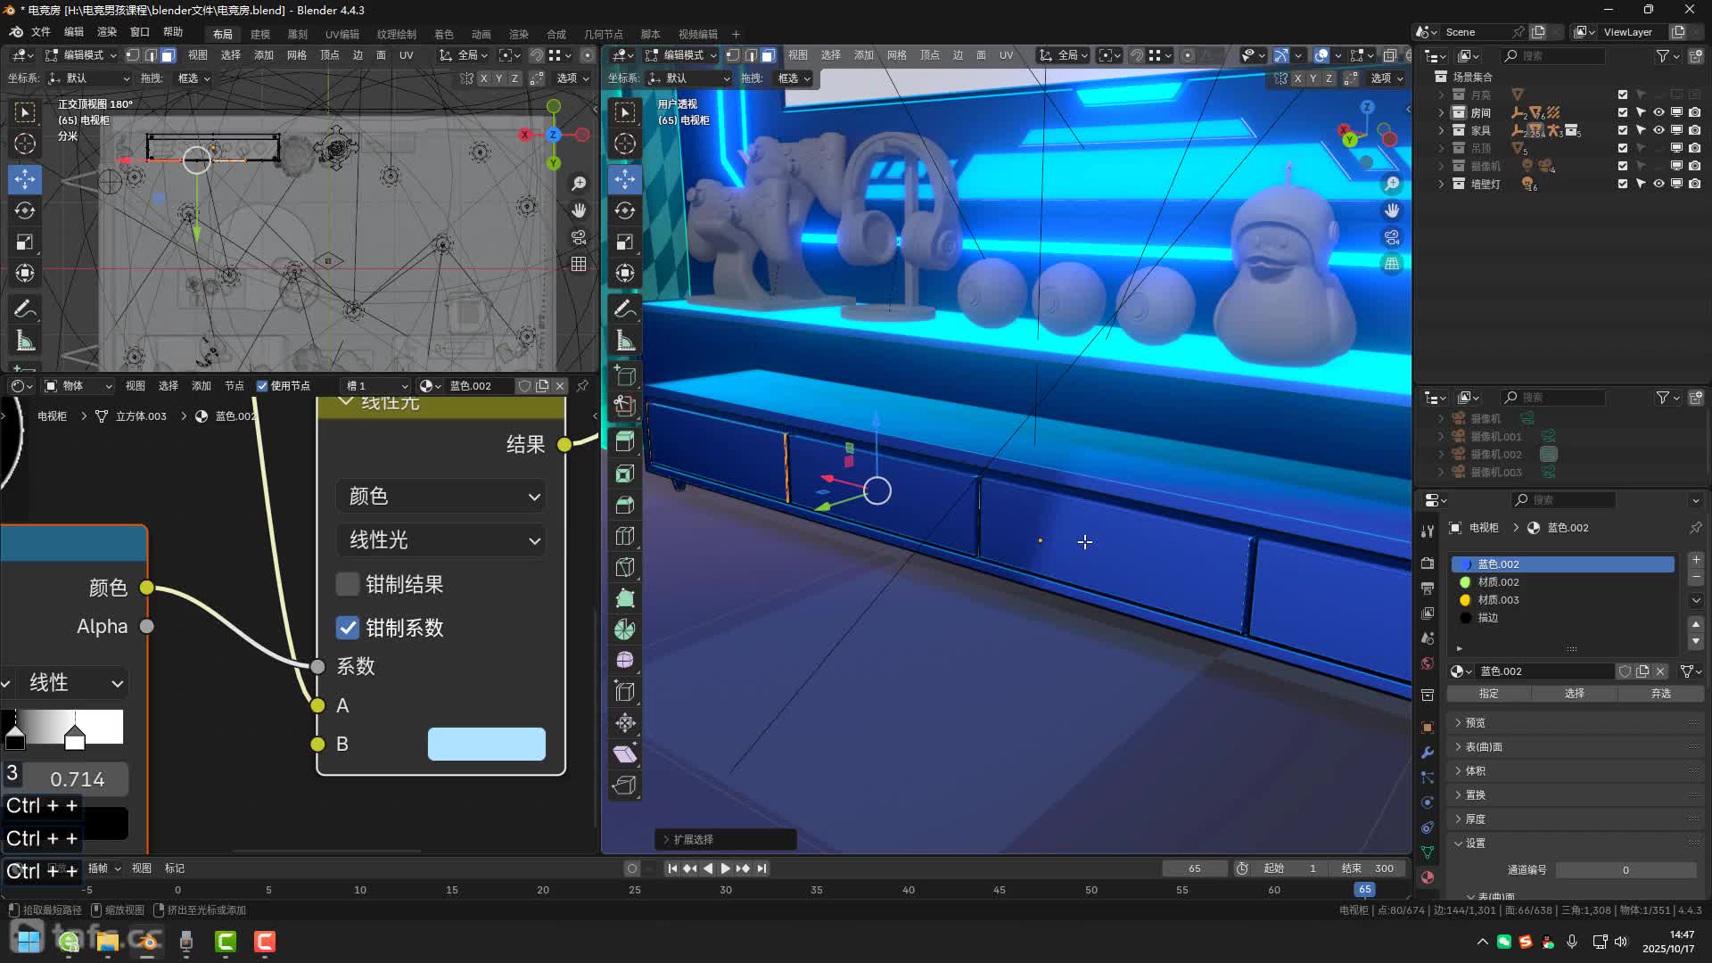Uncheck the 钳制系数 checkbox
Screen dimensions: 1712x963
click(x=347, y=628)
